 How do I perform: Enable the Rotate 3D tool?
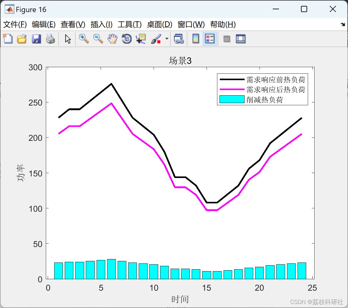click(x=127, y=39)
